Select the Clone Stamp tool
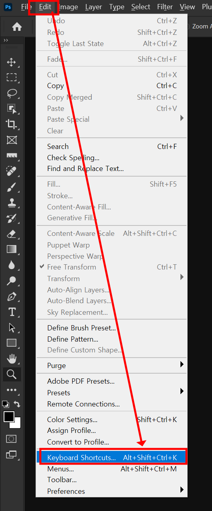 (12, 203)
